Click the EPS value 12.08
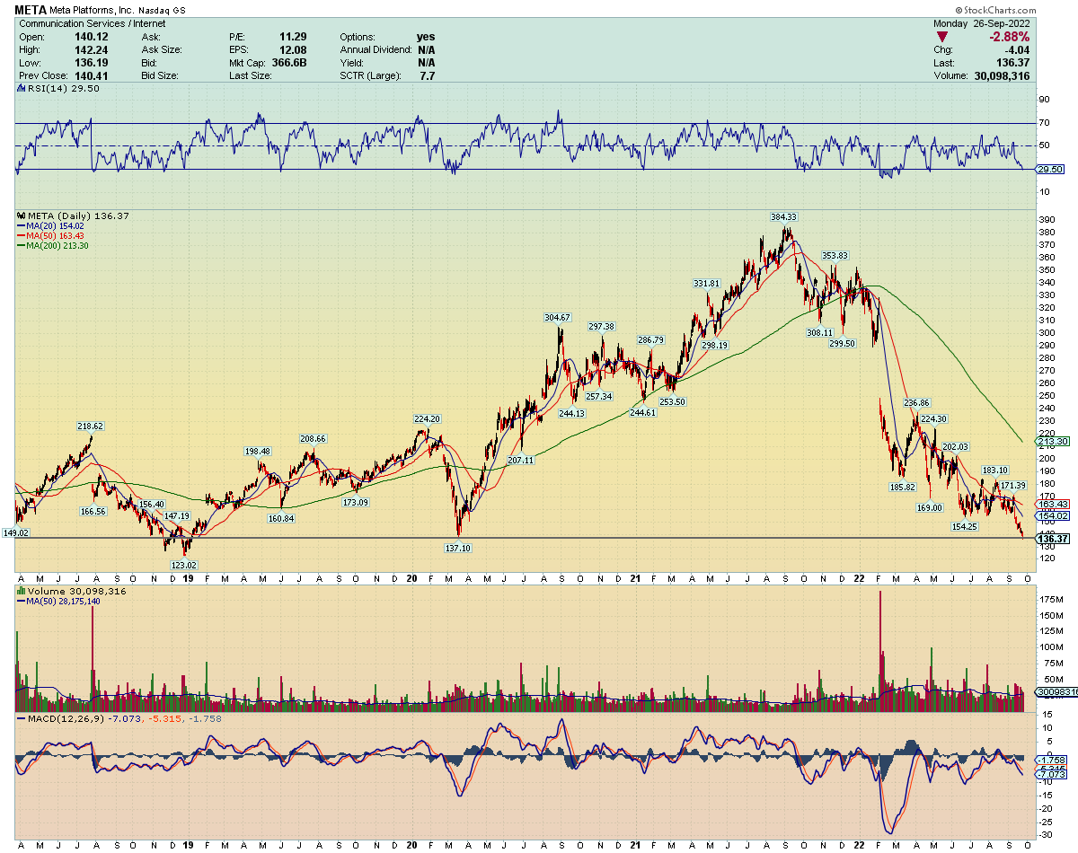Screen dimensions: 1078x853 coord(294,49)
